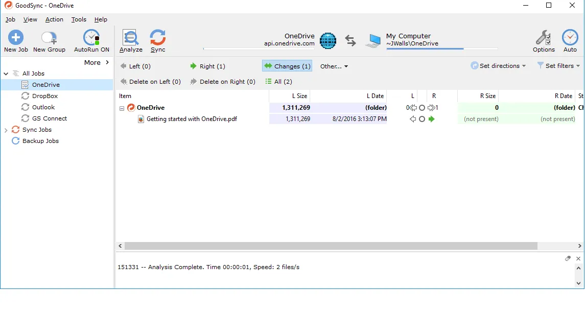Select Backup Jobs group
The width and height of the screenshot is (585, 313).
(x=40, y=141)
